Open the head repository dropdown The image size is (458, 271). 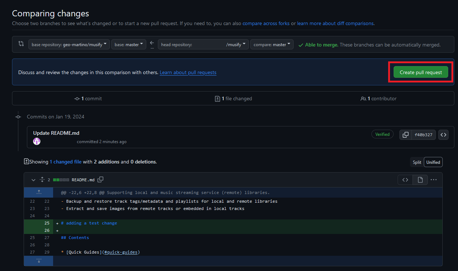coord(203,45)
